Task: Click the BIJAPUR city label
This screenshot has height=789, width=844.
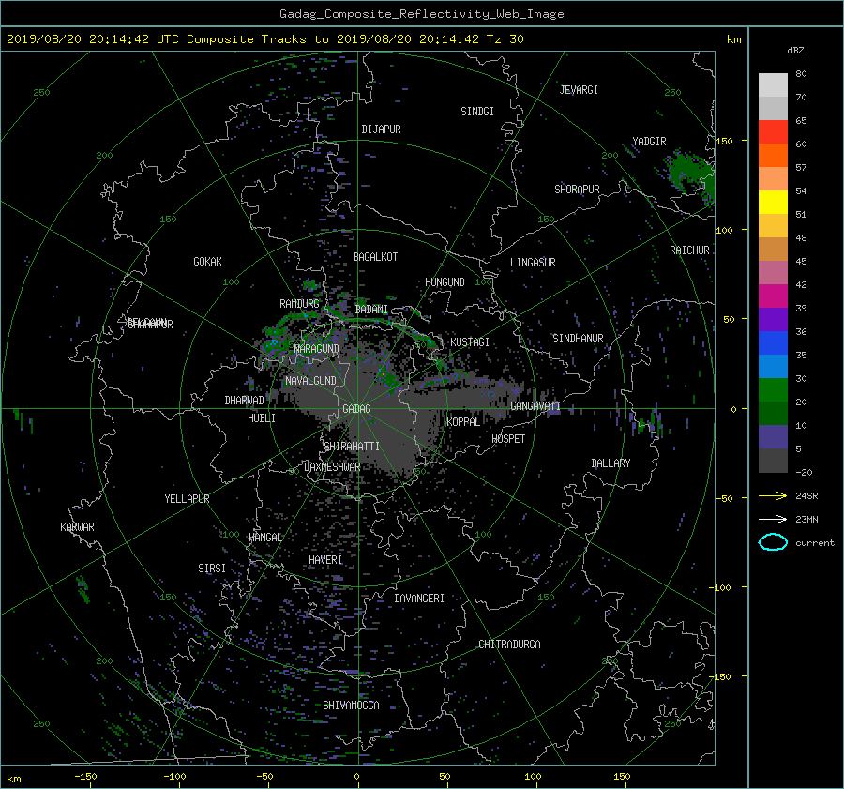Action: pos(381,129)
